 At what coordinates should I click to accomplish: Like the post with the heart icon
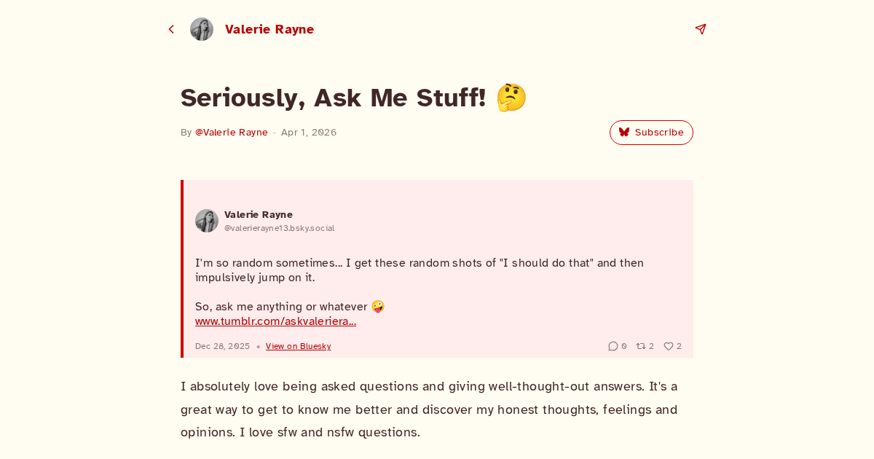pos(669,346)
